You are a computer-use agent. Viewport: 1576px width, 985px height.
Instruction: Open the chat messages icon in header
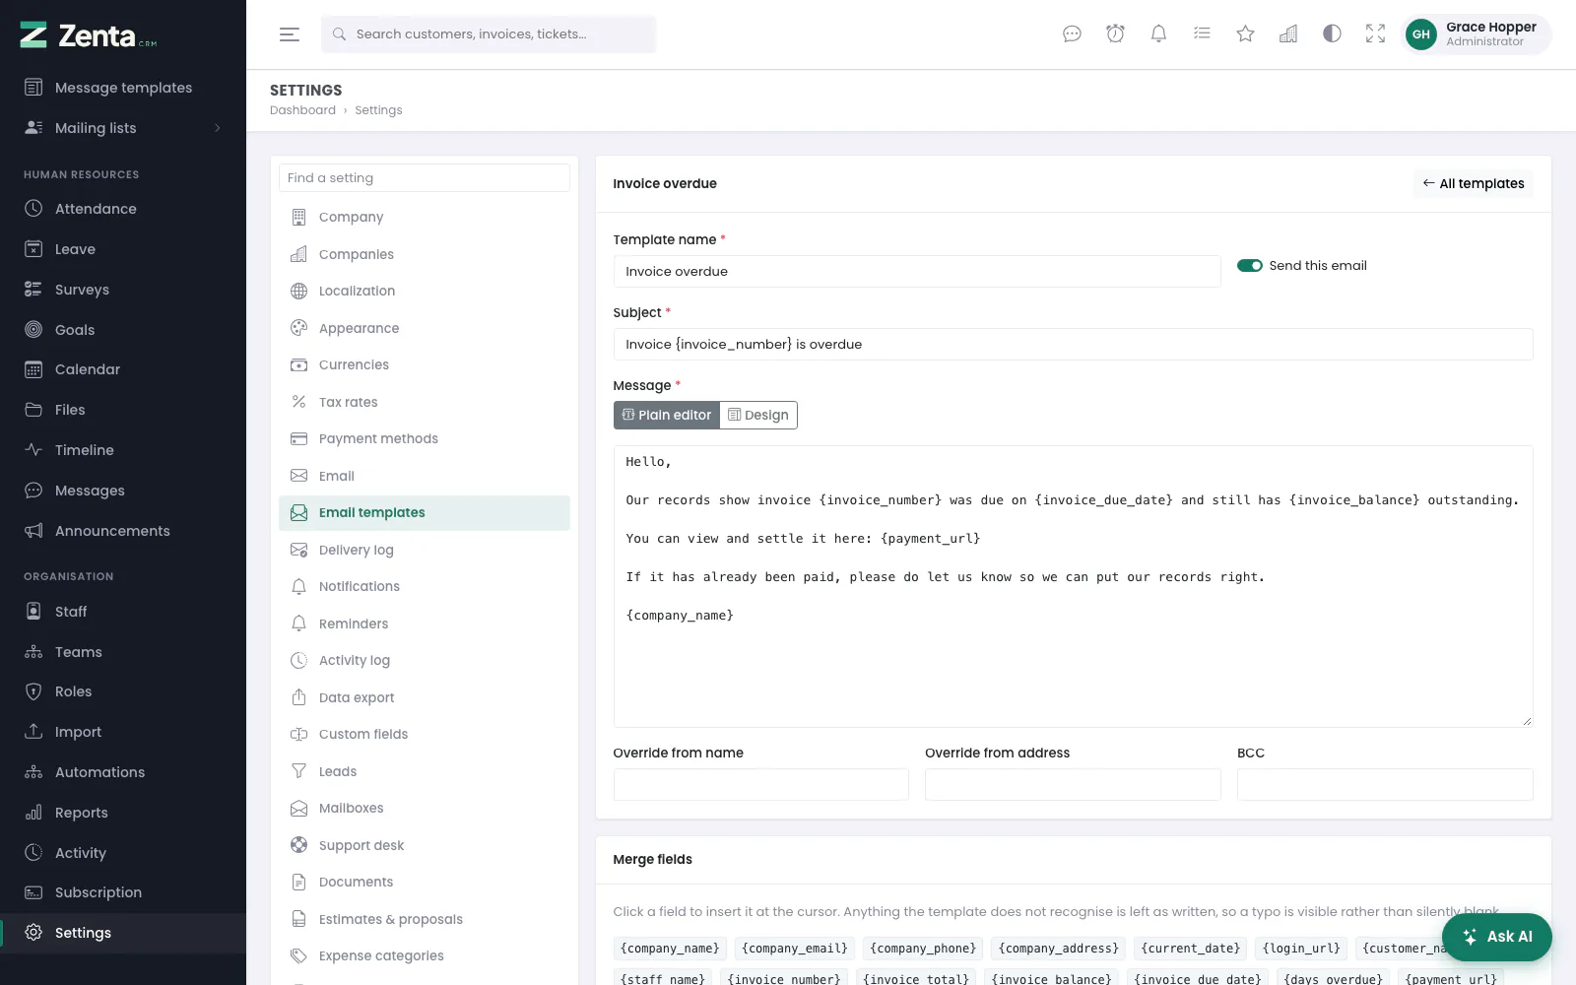click(1072, 34)
